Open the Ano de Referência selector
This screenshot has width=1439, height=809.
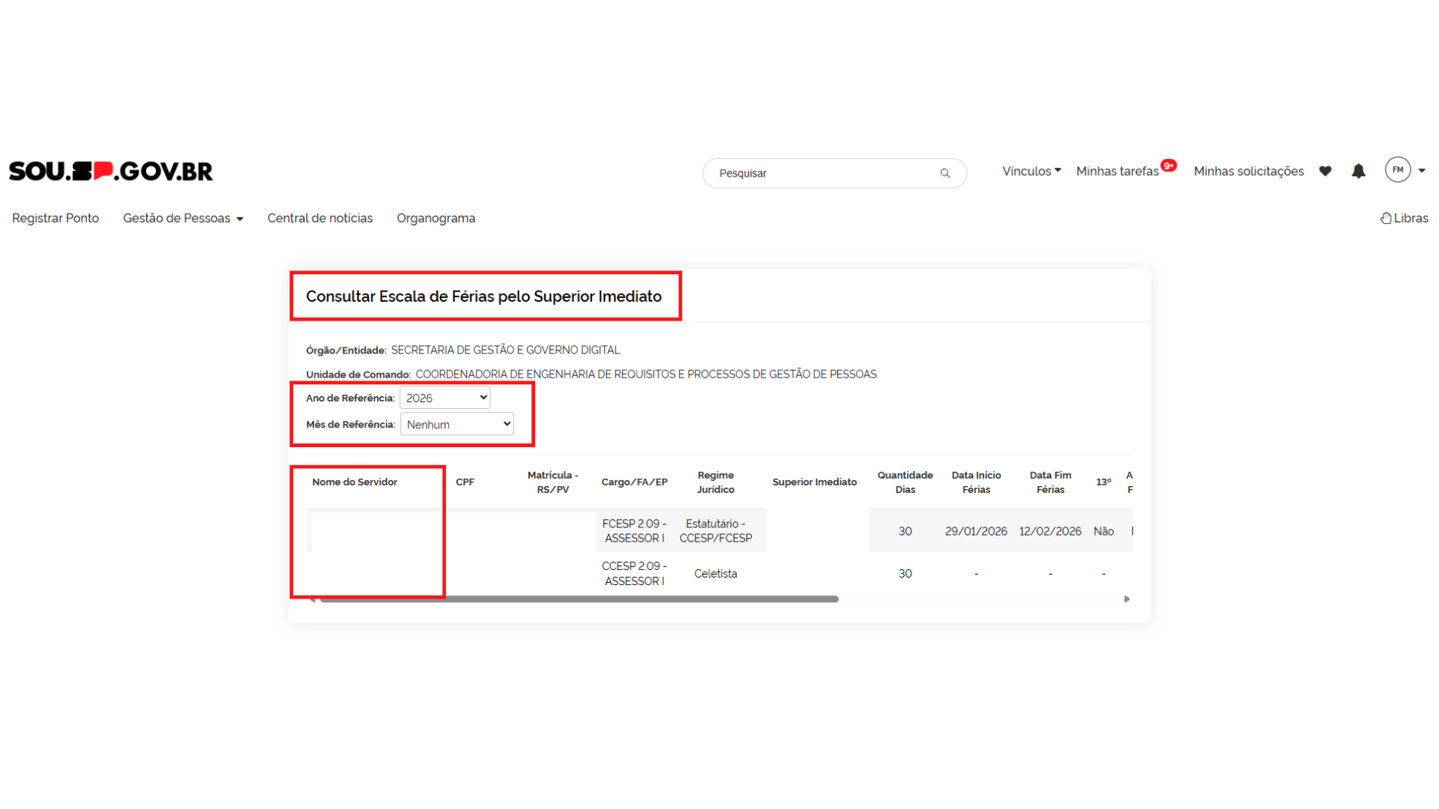coord(445,398)
